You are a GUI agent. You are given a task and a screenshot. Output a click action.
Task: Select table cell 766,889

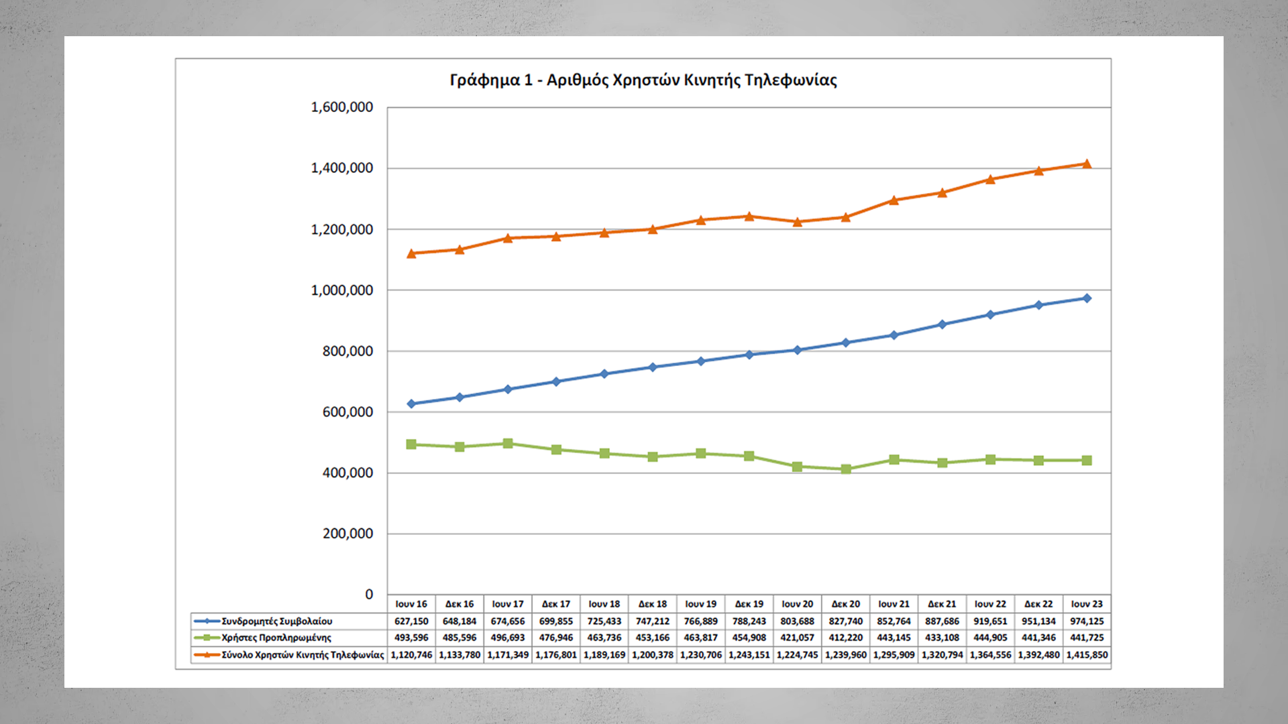pyautogui.click(x=701, y=621)
